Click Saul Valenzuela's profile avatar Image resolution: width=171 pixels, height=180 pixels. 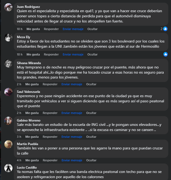pos(8,92)
